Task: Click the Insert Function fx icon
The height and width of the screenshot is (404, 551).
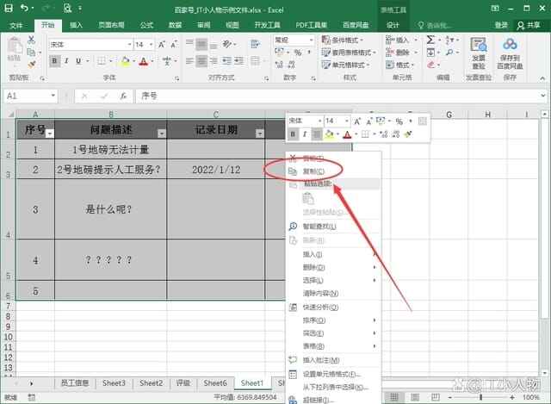Action: click(123, 96)
